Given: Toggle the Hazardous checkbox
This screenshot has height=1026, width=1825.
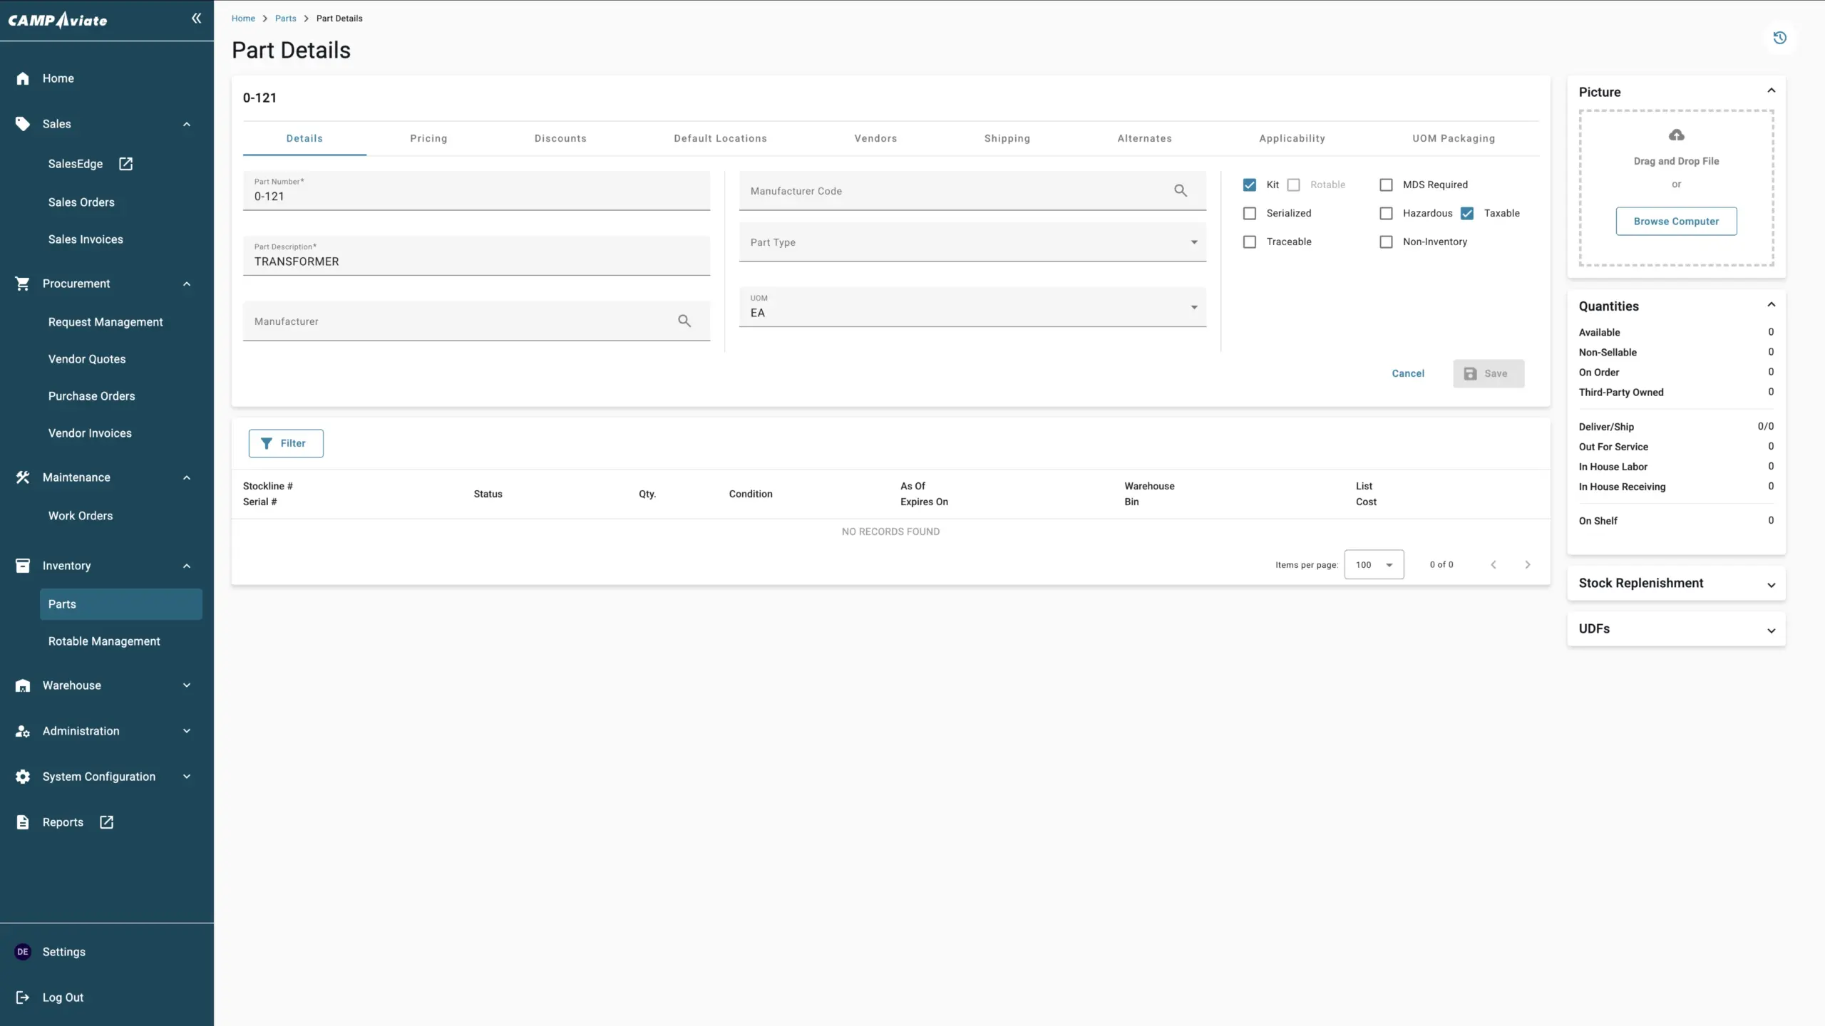Looking at the screenshot, I should (x=1386, y=213).
